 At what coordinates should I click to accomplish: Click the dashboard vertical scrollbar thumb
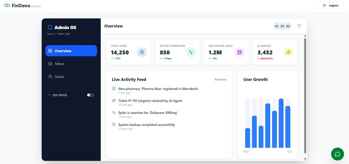click(305, 96)
